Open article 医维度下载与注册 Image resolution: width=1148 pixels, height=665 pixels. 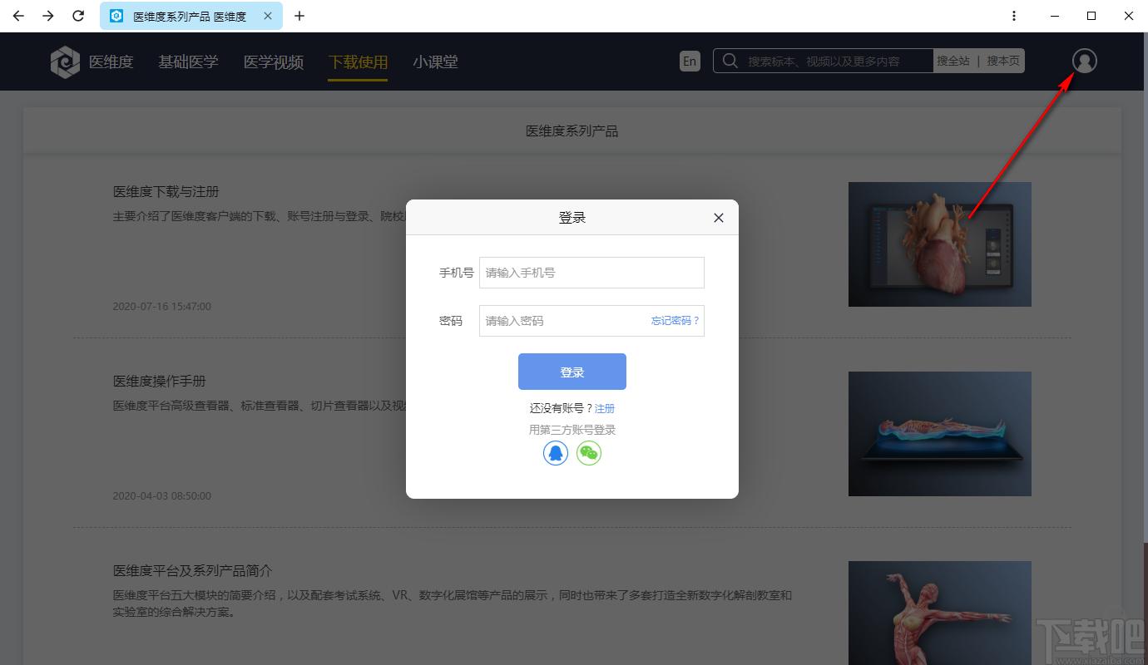point(166,192)
